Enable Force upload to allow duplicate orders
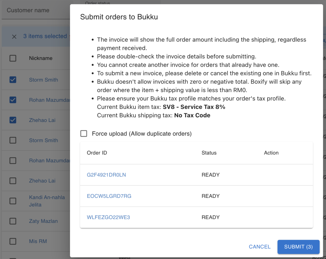 click(84, 133)
